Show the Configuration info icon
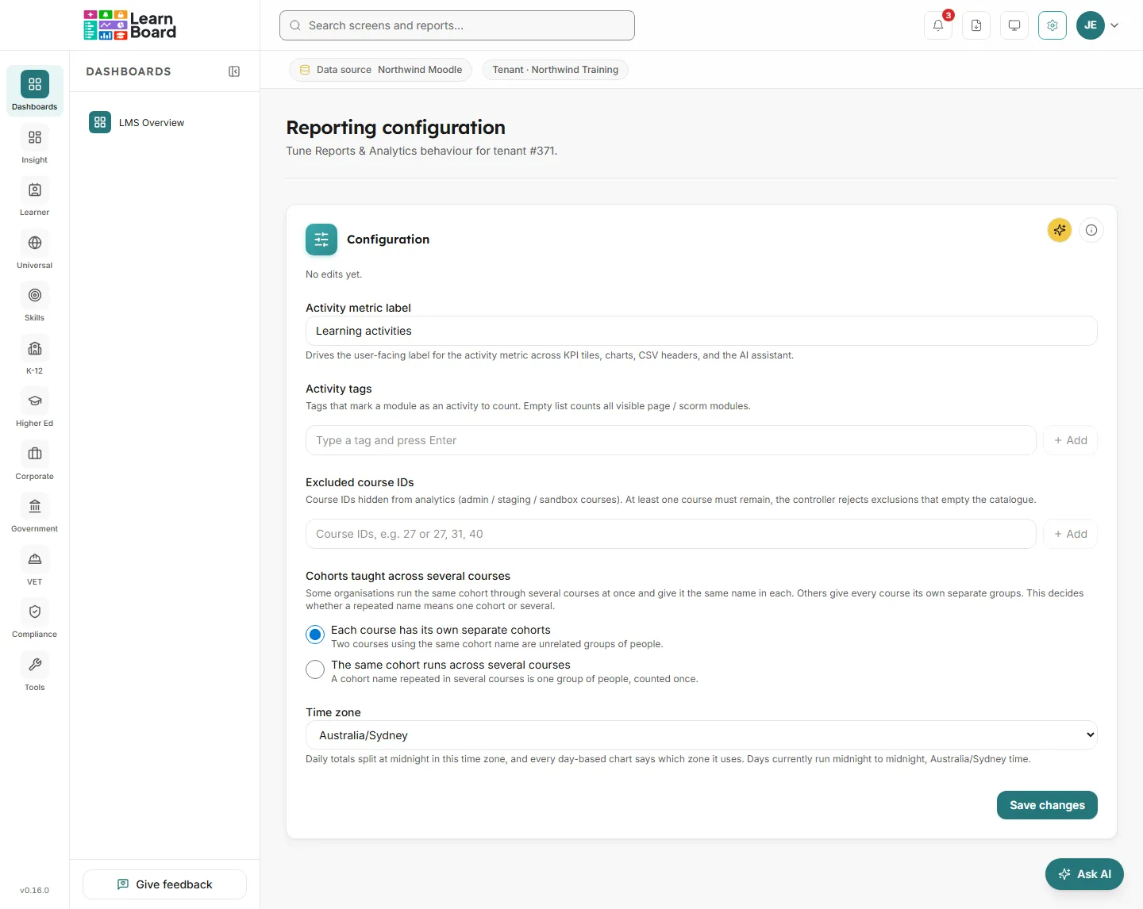Image resolution: width=1143 pixels, height=909 pixels. (1091, 230)
